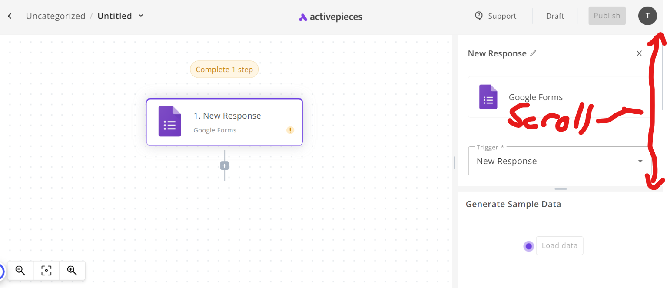Image resolution: width=667 pixels, height=288 pixels.
Task: Zoom out the flow canvas
Action: coord(20,271)
